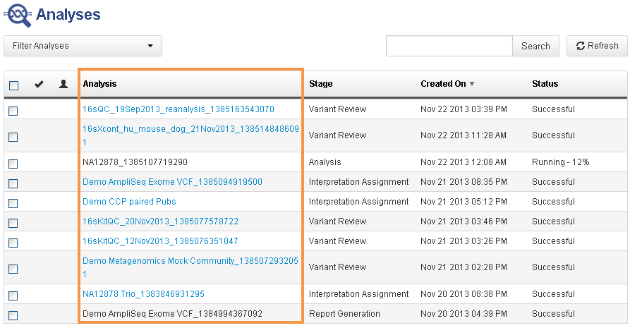Refresh the analyses list
Screen dimensions: 630x328
(597, 46)
